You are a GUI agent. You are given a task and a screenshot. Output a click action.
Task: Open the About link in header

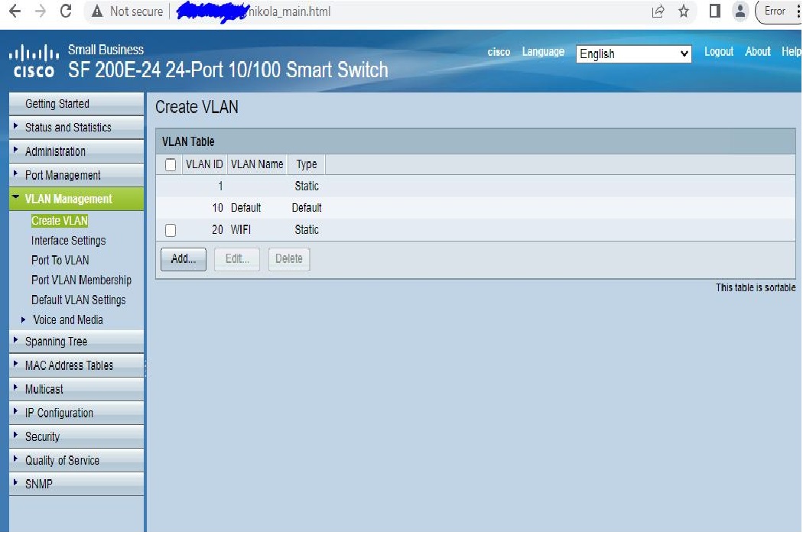[x=757, y=52]
